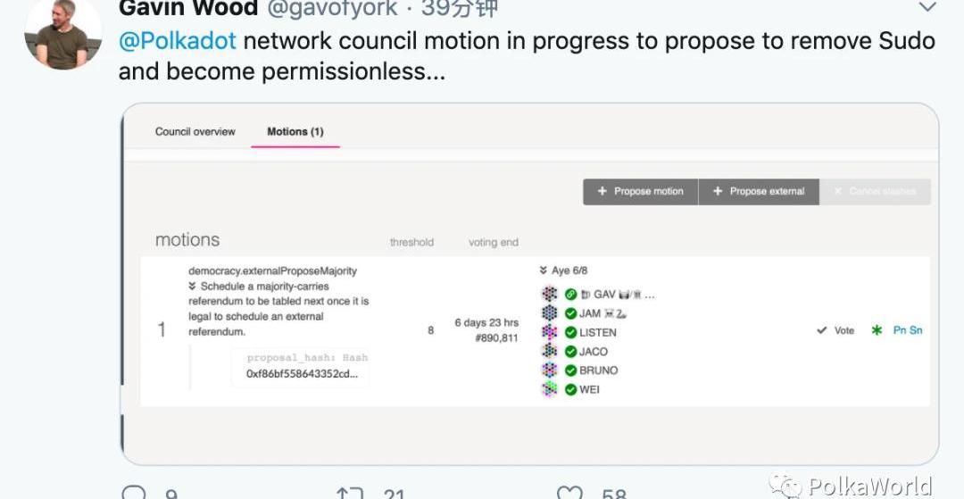Open the tweet options chevron menu

927,7
